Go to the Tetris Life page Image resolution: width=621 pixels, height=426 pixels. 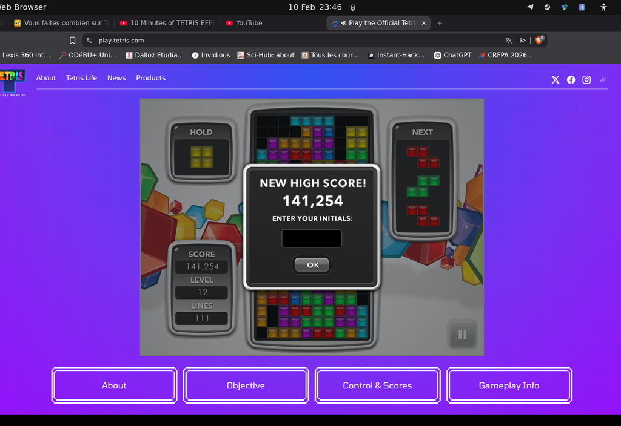tap(81, 78)
